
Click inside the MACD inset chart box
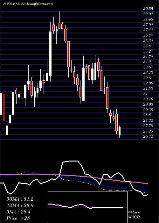87,207
